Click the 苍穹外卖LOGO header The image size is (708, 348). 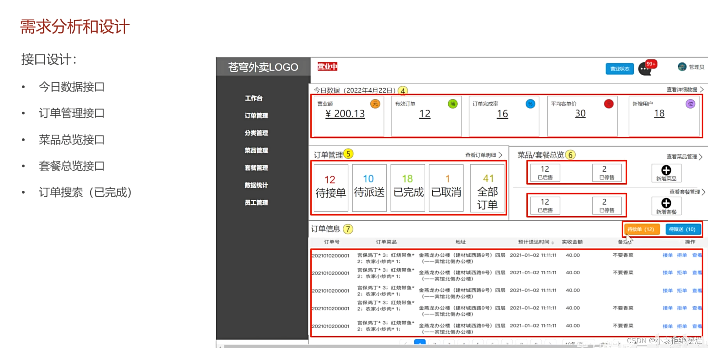tap(263, 67)
